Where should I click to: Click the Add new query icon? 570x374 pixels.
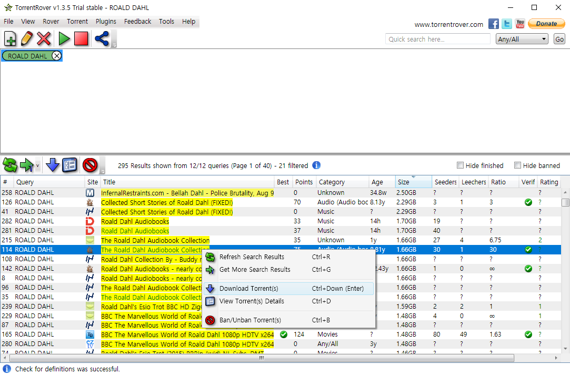10,38
